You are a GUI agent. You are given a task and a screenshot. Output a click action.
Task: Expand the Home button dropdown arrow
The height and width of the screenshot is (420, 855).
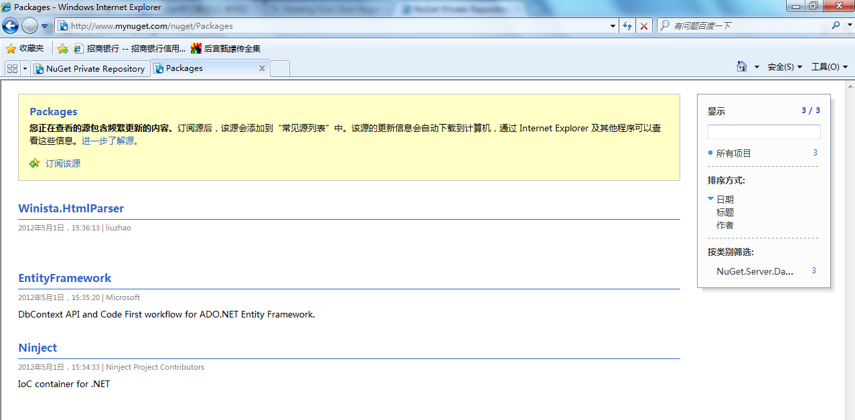(x=757, y=67)
